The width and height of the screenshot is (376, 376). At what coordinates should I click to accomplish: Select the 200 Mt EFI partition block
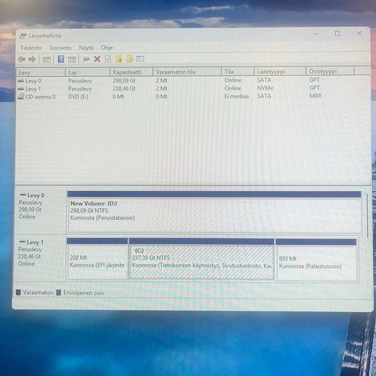[x=97, y=259]
